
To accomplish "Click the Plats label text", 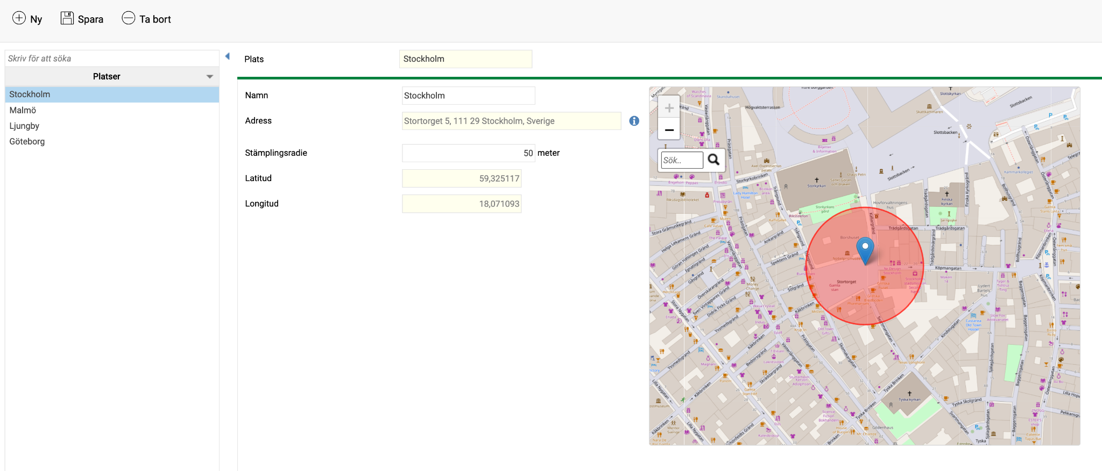I will coord(254,59).
